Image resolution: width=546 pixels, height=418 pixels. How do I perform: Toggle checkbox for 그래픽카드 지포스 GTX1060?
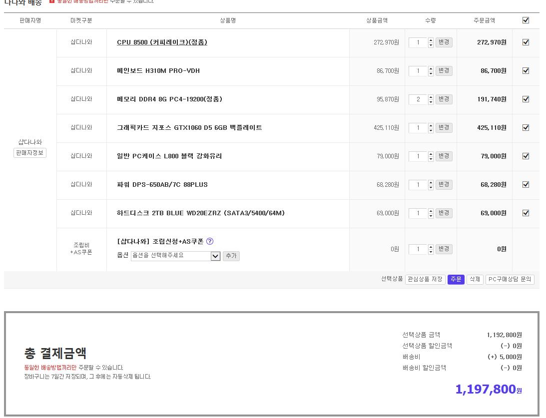pos(526,128)
